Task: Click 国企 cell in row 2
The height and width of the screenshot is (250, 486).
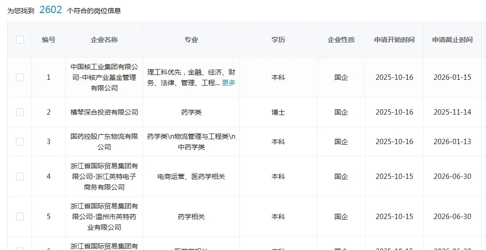Action: (341, 112)
